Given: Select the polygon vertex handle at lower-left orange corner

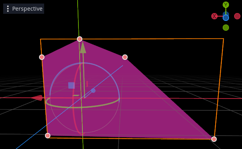Looking at the screenshot, I should (x=48, y=136).
